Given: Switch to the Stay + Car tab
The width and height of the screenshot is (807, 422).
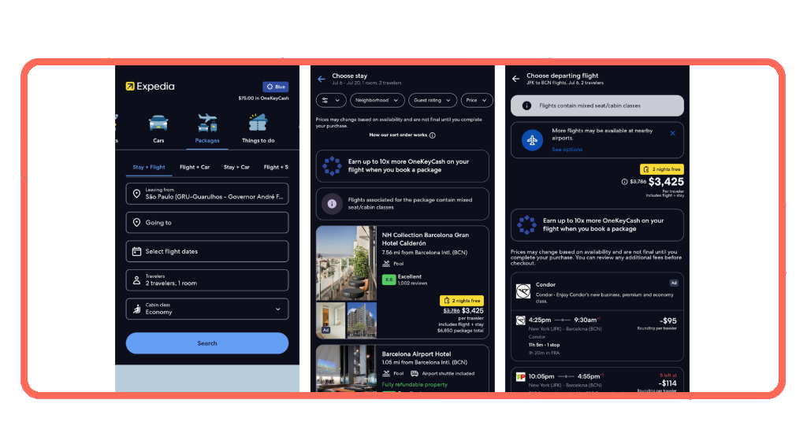Looking at the screenshot, I should click(x=236, y=167).
